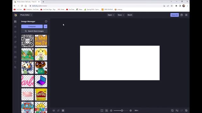The image size is (202, 113).
Task: Click the white canvas
Action: [x=120, y=63]
